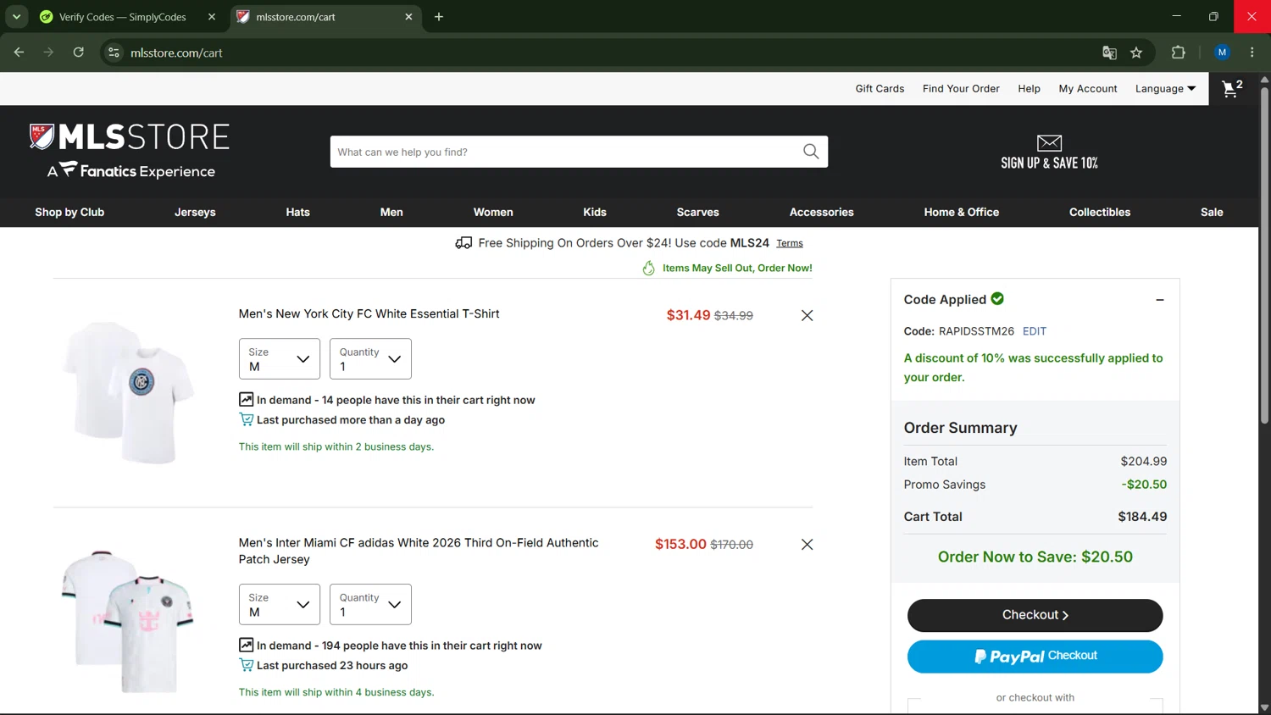Open the Inter Miami jersey thumbnail
This screenshot has height=715, width=1271.
(128, 621)
